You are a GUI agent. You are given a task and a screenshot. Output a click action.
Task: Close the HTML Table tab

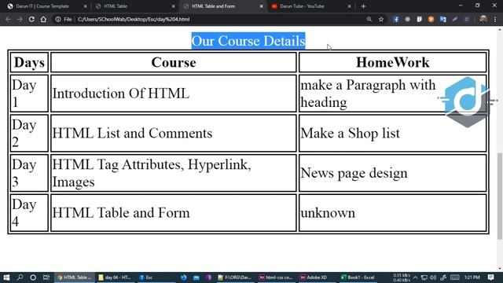pyautogui.click(x=173, y=6)
